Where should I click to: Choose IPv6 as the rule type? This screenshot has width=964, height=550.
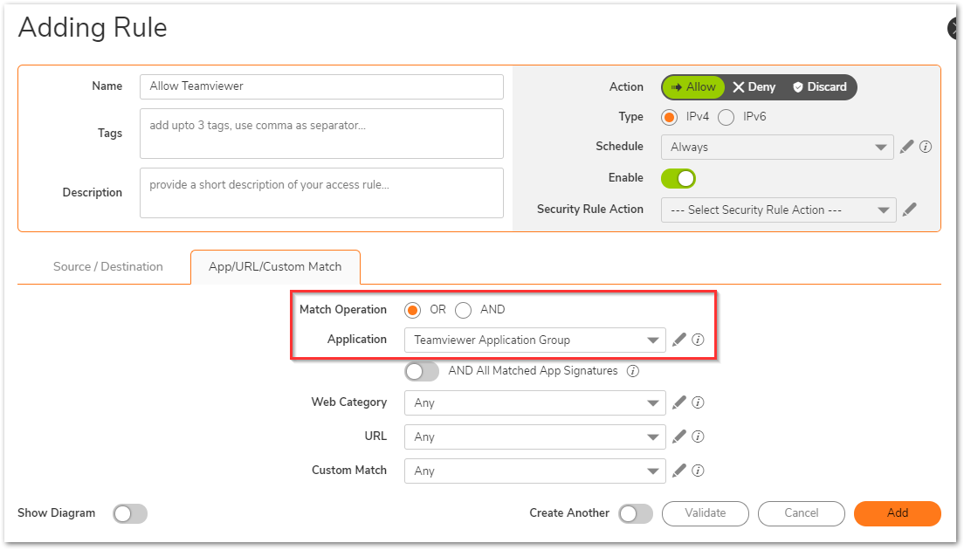pos(726,117)
